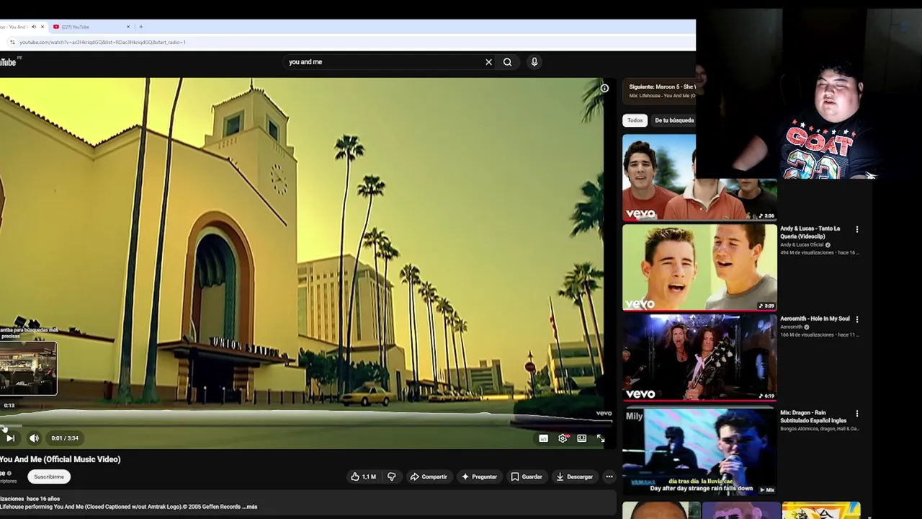Open the Andy & Lucas Oficial channel name
This screenshot has height=519, width=922.
click(802, 245)
